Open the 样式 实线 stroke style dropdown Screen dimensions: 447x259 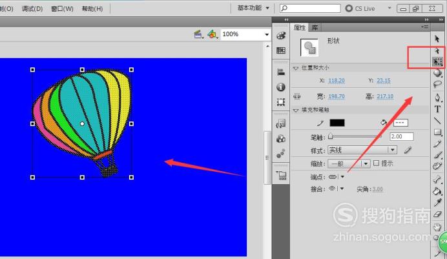362,150
